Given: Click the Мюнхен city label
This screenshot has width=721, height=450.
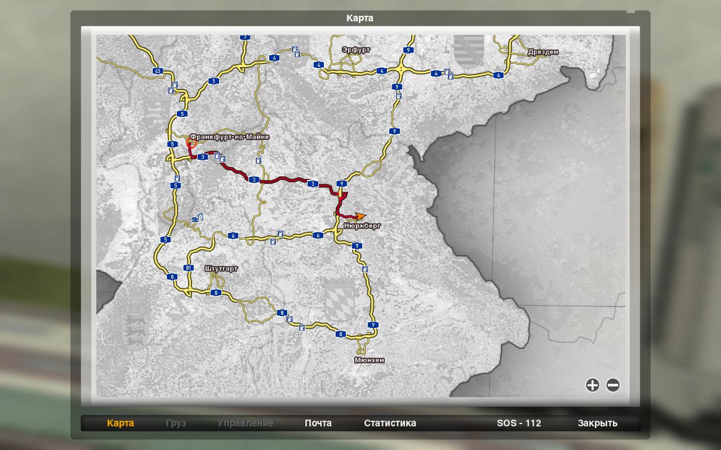Looking at the screenshot, I should (x=370, y=360).
